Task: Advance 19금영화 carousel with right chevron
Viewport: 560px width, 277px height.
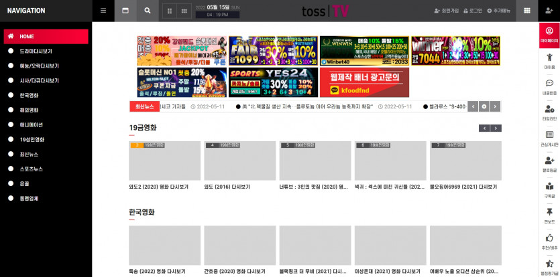Action: [496, 128]
